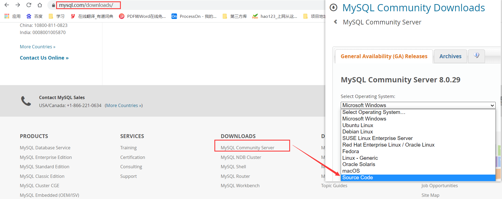Click the USA/Canada: +1-866-221-0634 text

[70, 105]
